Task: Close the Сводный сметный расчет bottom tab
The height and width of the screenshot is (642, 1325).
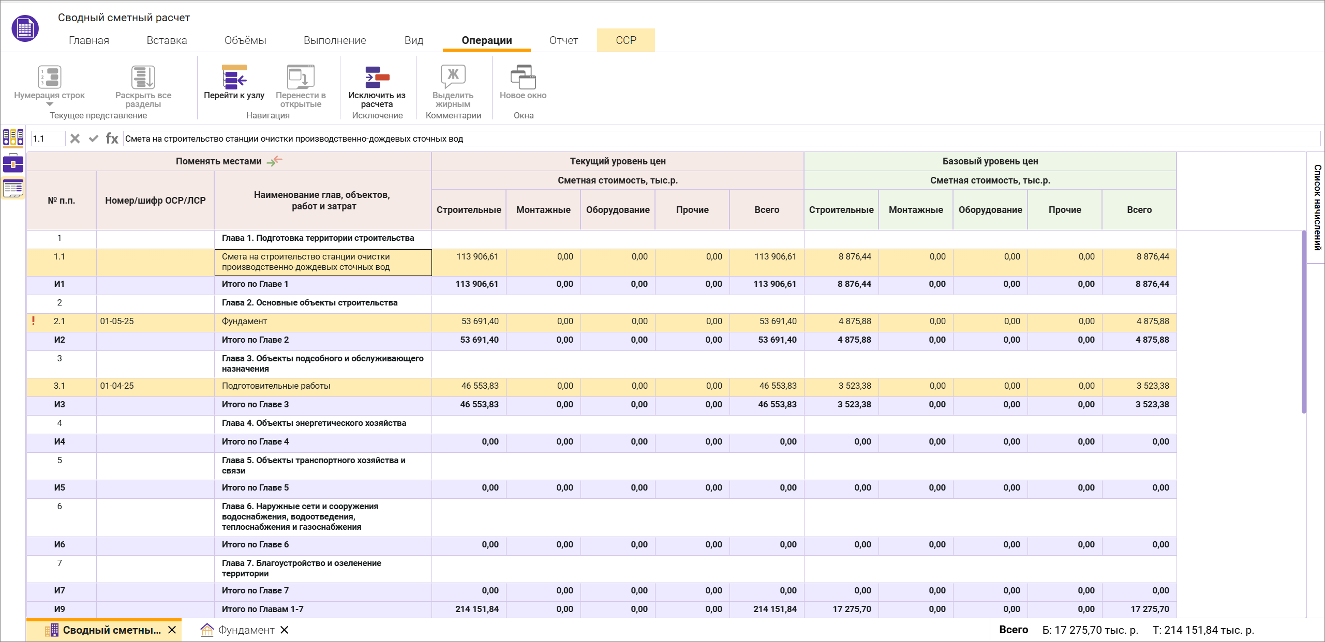Action: tap(172, 630)
